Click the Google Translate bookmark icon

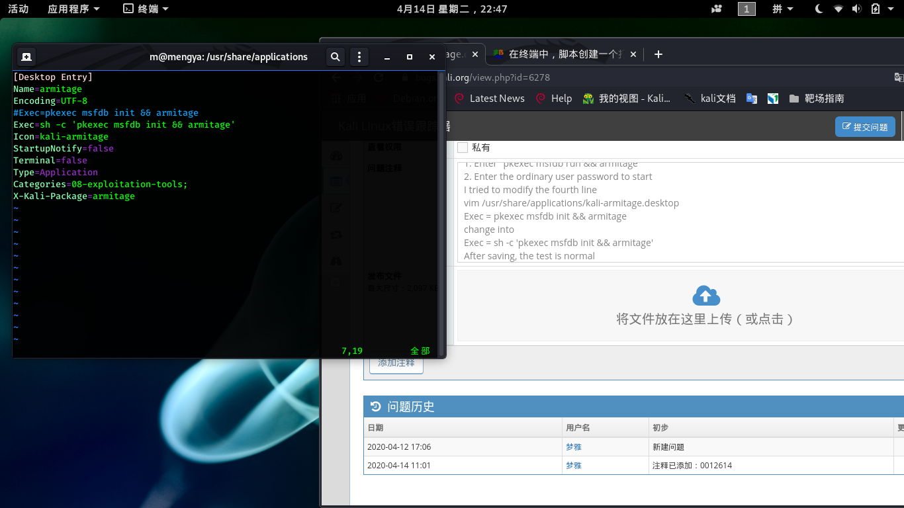pyautogui.click(x=752, y=99)
